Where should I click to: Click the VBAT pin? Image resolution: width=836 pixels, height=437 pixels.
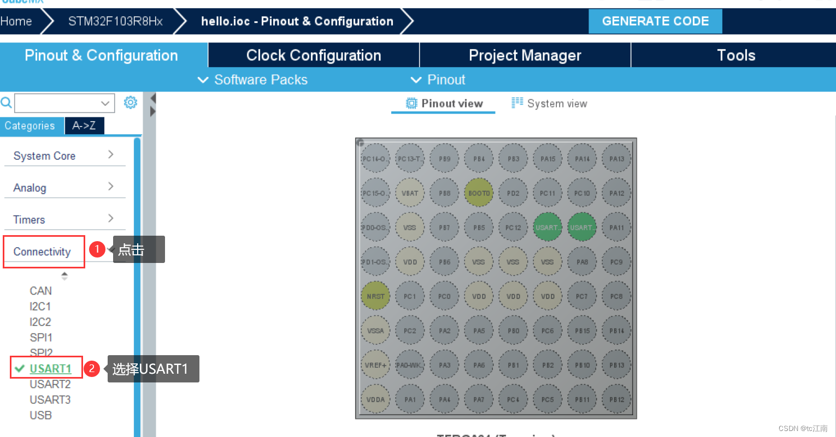point(410,193)
